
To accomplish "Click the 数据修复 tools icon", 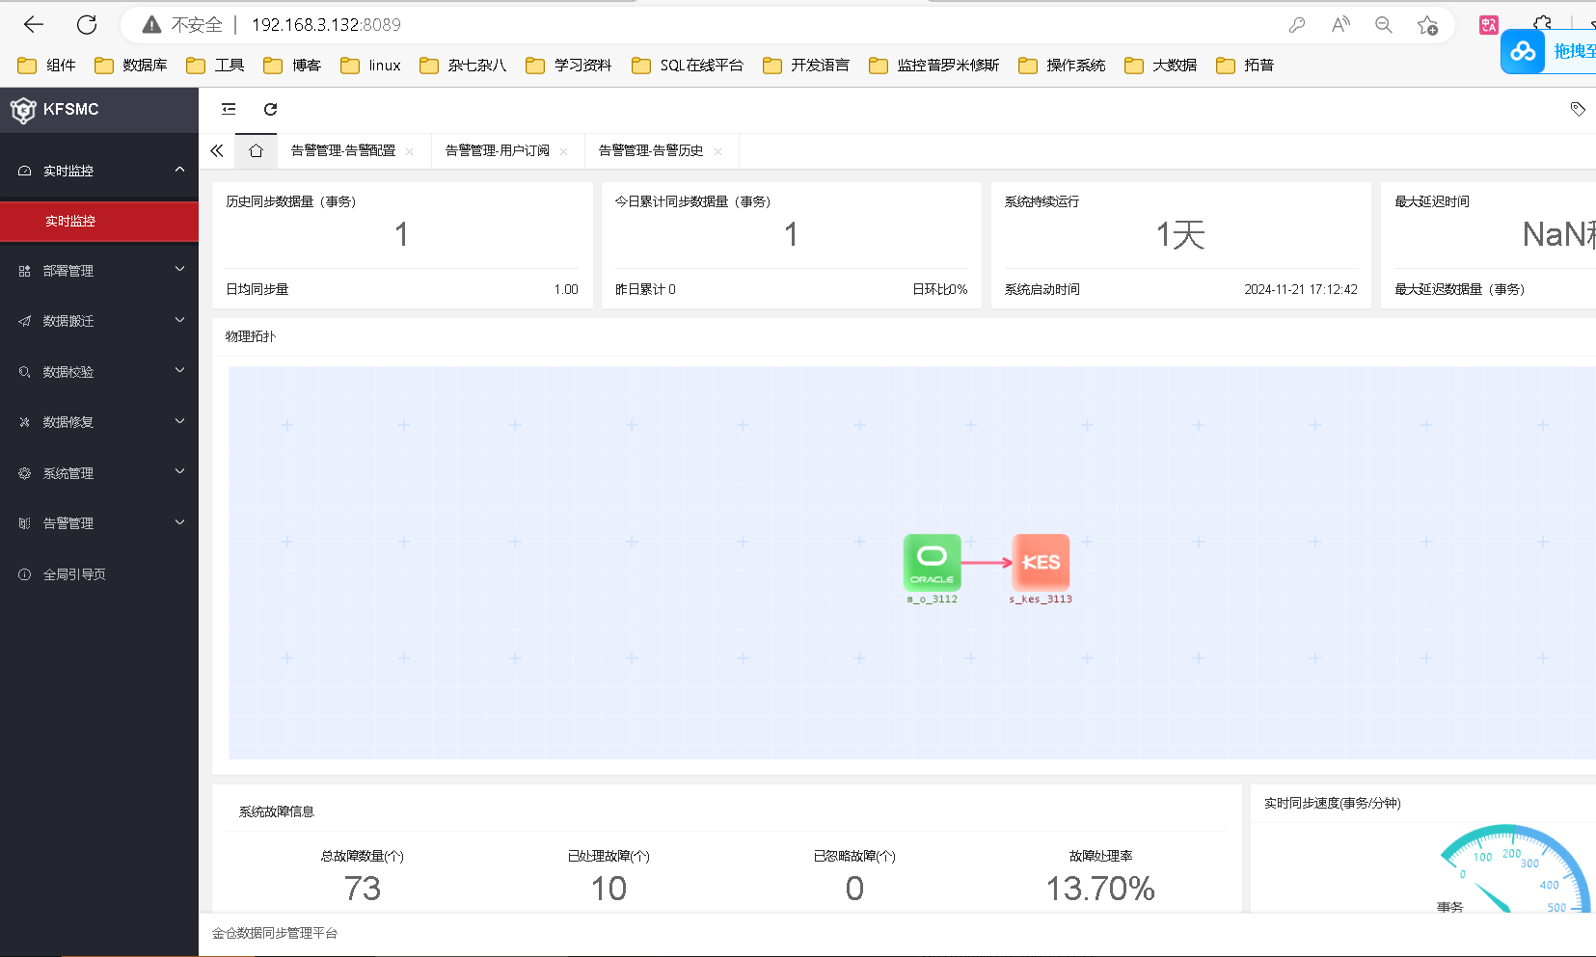I will [x=24, y=422].
